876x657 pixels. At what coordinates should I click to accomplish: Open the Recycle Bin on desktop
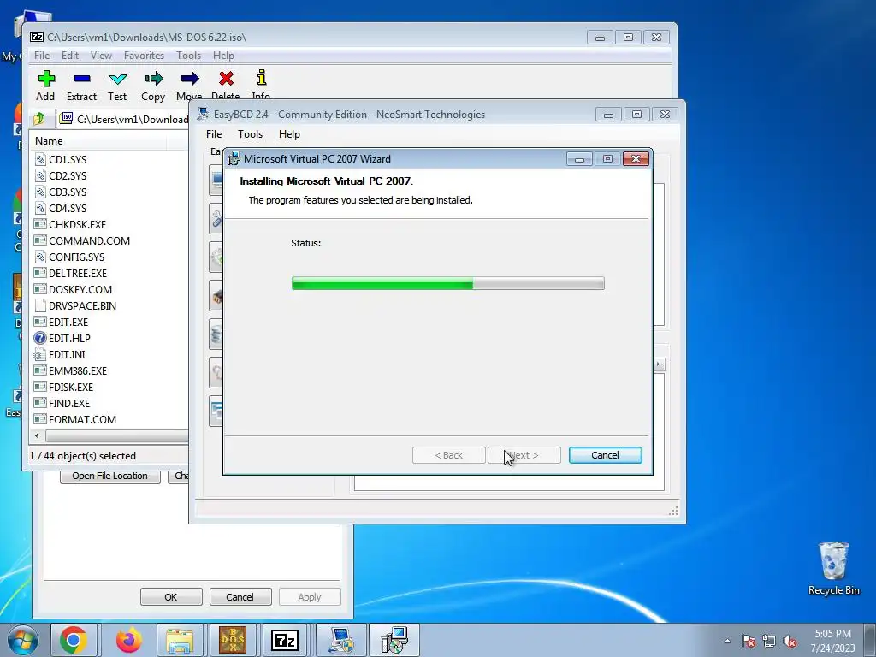point(833,568)
